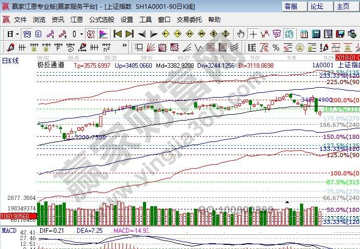Expand the candlestick style dropdown arrow
This screenshot has height=249, width=360.
pyautogui.click(x=81, y=34)
